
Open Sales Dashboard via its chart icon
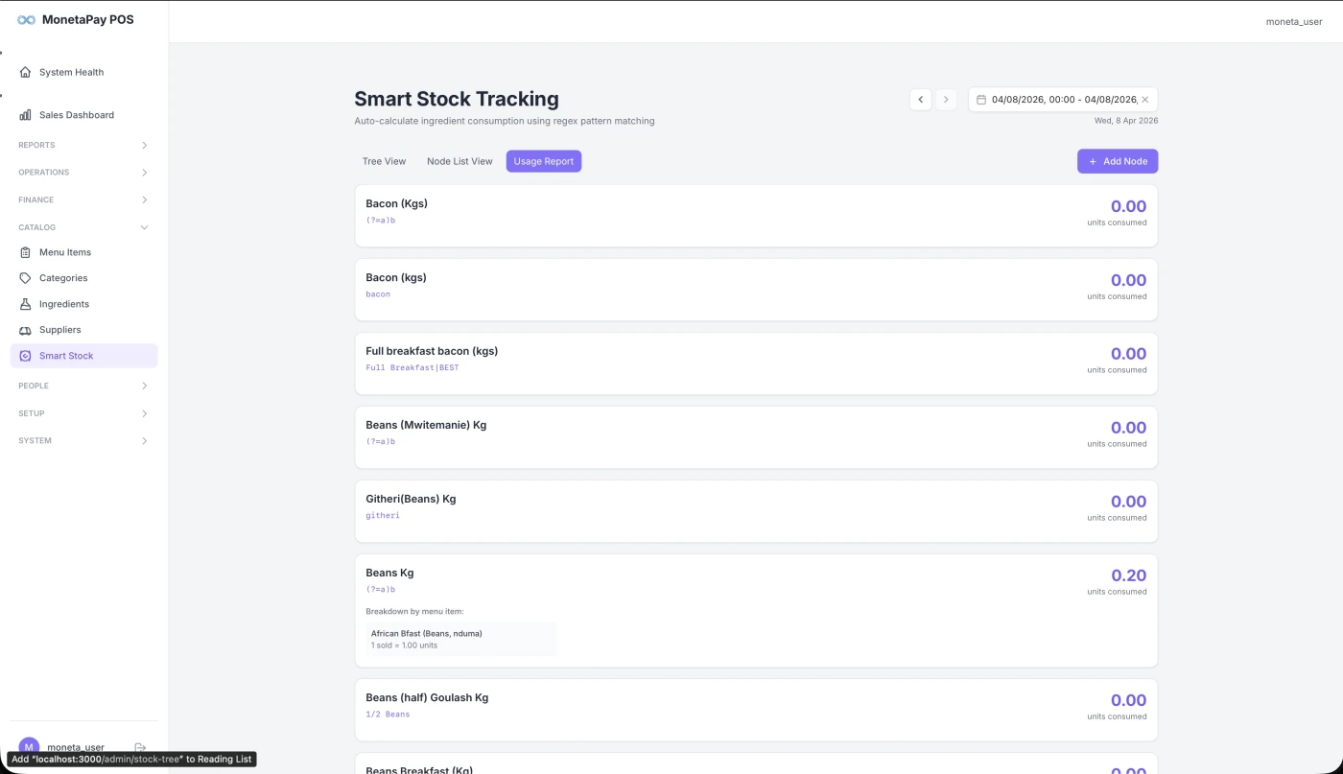24,114
